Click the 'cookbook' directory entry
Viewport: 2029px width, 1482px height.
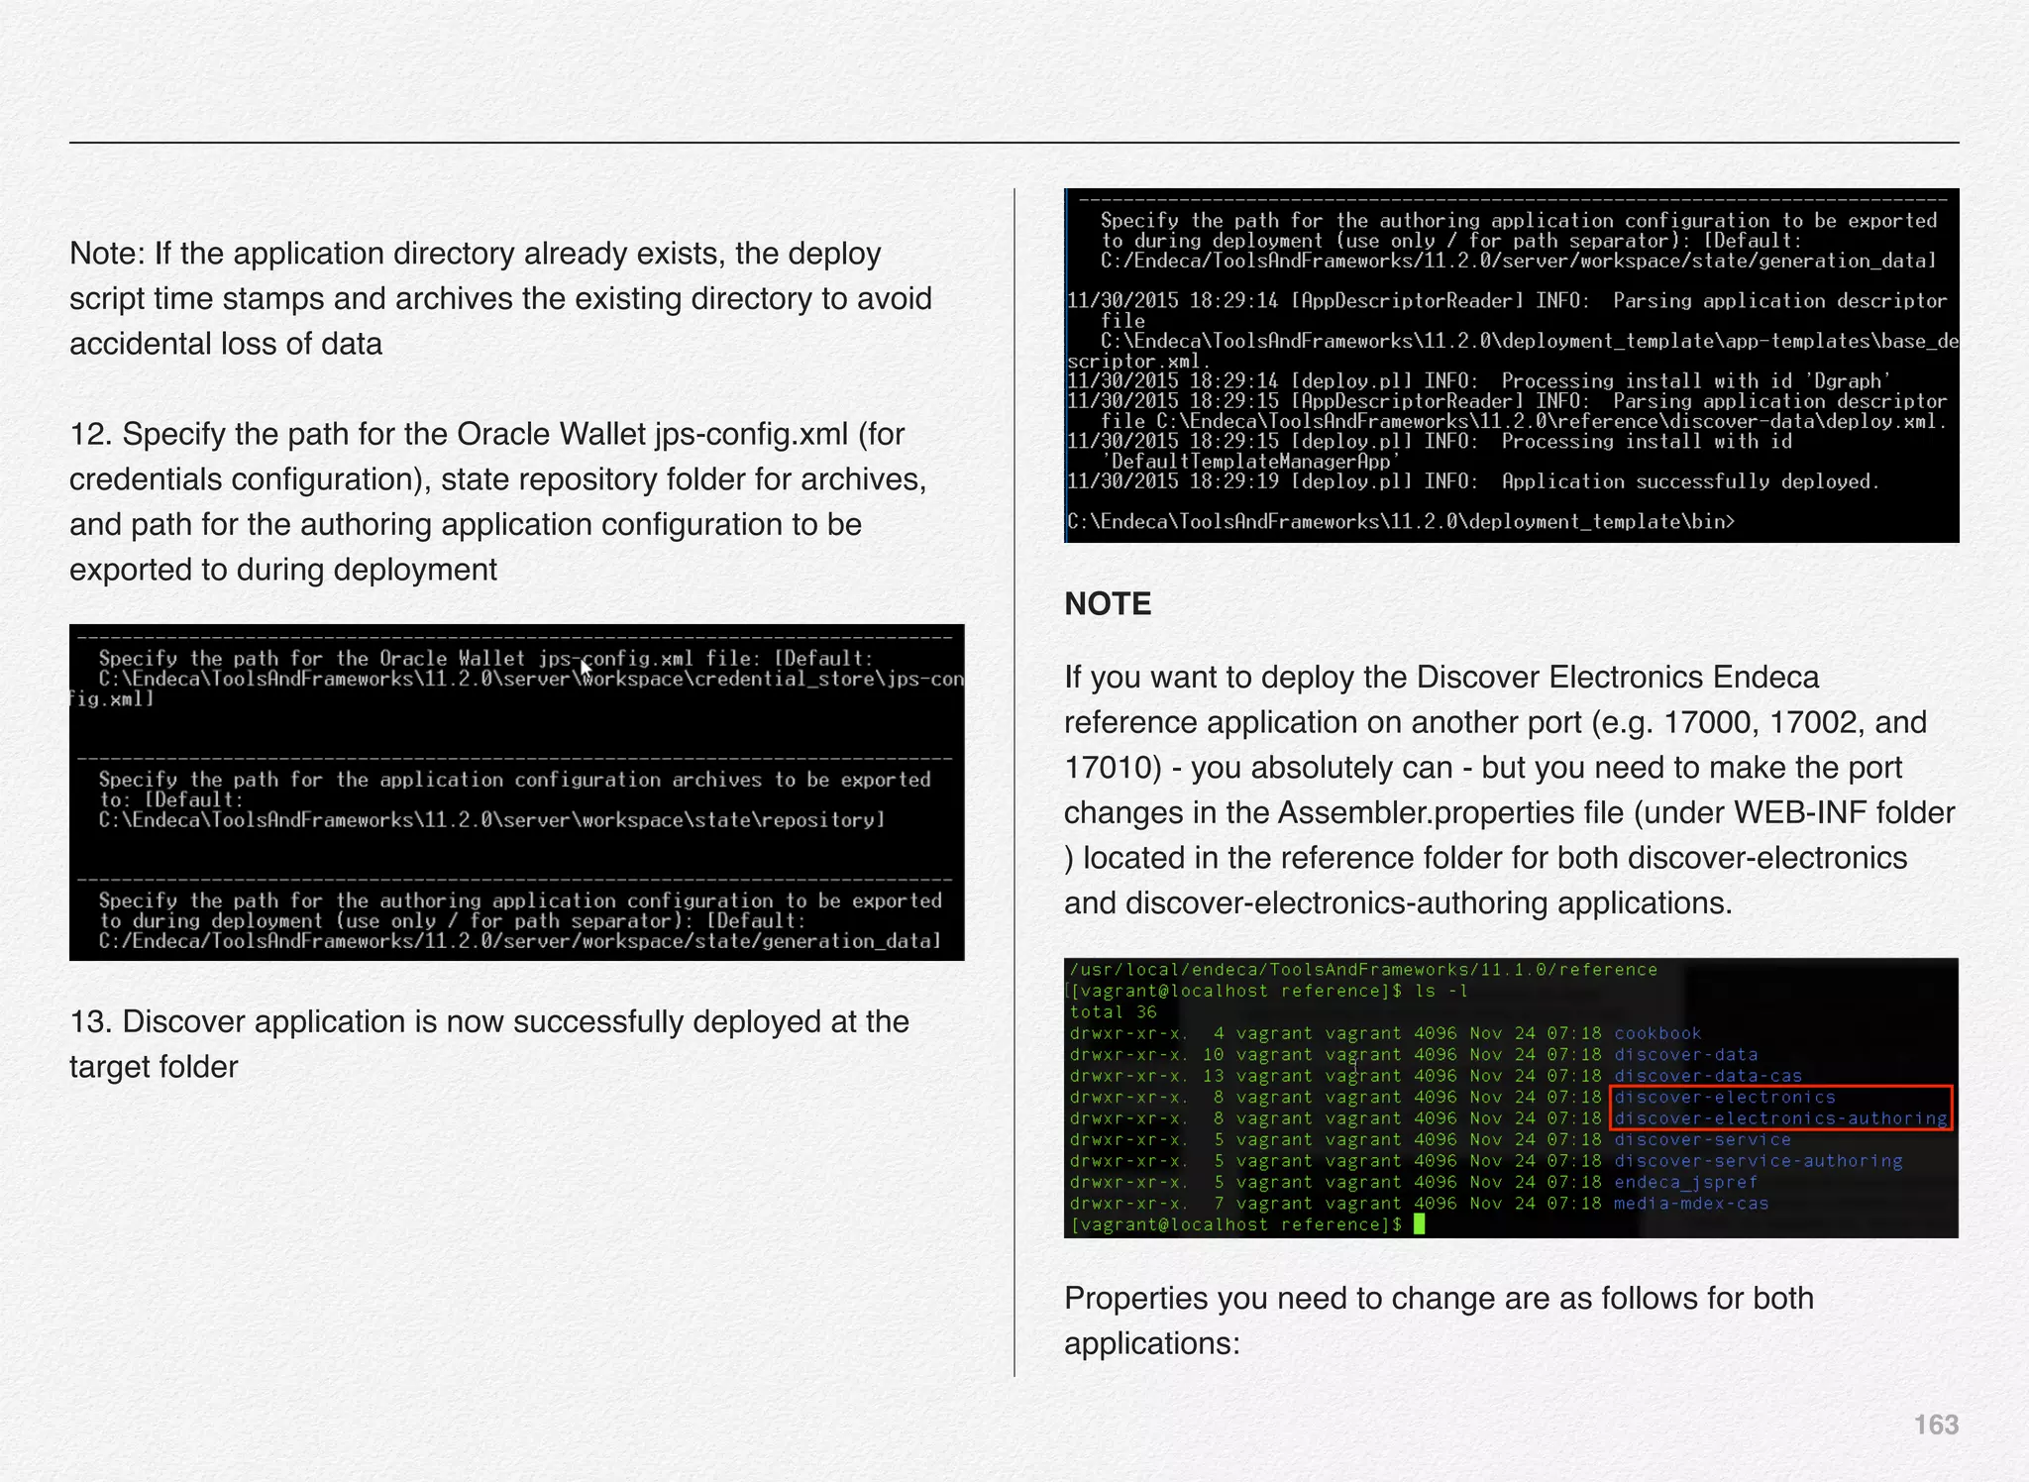point(1657,1033)
